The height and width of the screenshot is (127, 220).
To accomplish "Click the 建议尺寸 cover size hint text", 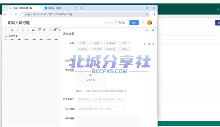I will (x=101, y=91).
